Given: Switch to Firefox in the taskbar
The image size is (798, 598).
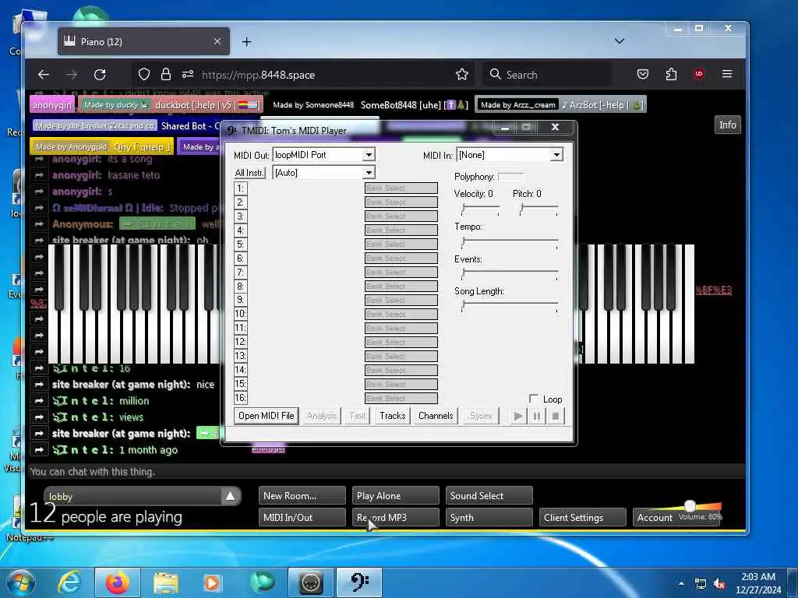Looking at the screenshot, I should click(x=117, y=582).
